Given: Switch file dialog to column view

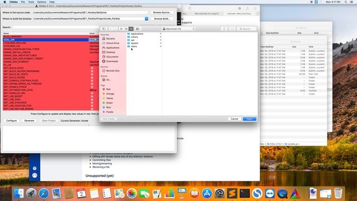Looking at the screenshot, I should point(131,28).
